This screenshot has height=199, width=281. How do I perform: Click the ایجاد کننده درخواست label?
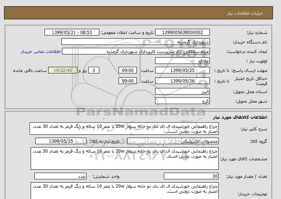pyautogui.click(x=247, y=51)
